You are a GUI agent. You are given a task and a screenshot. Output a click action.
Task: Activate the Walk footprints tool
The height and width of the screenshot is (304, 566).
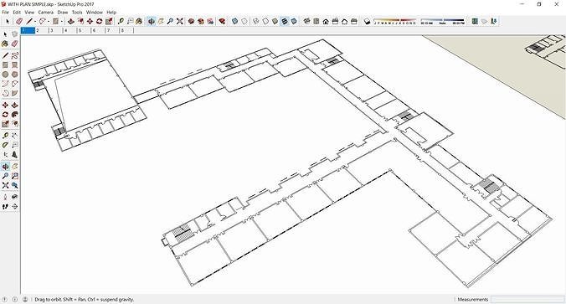click(5, 206)
